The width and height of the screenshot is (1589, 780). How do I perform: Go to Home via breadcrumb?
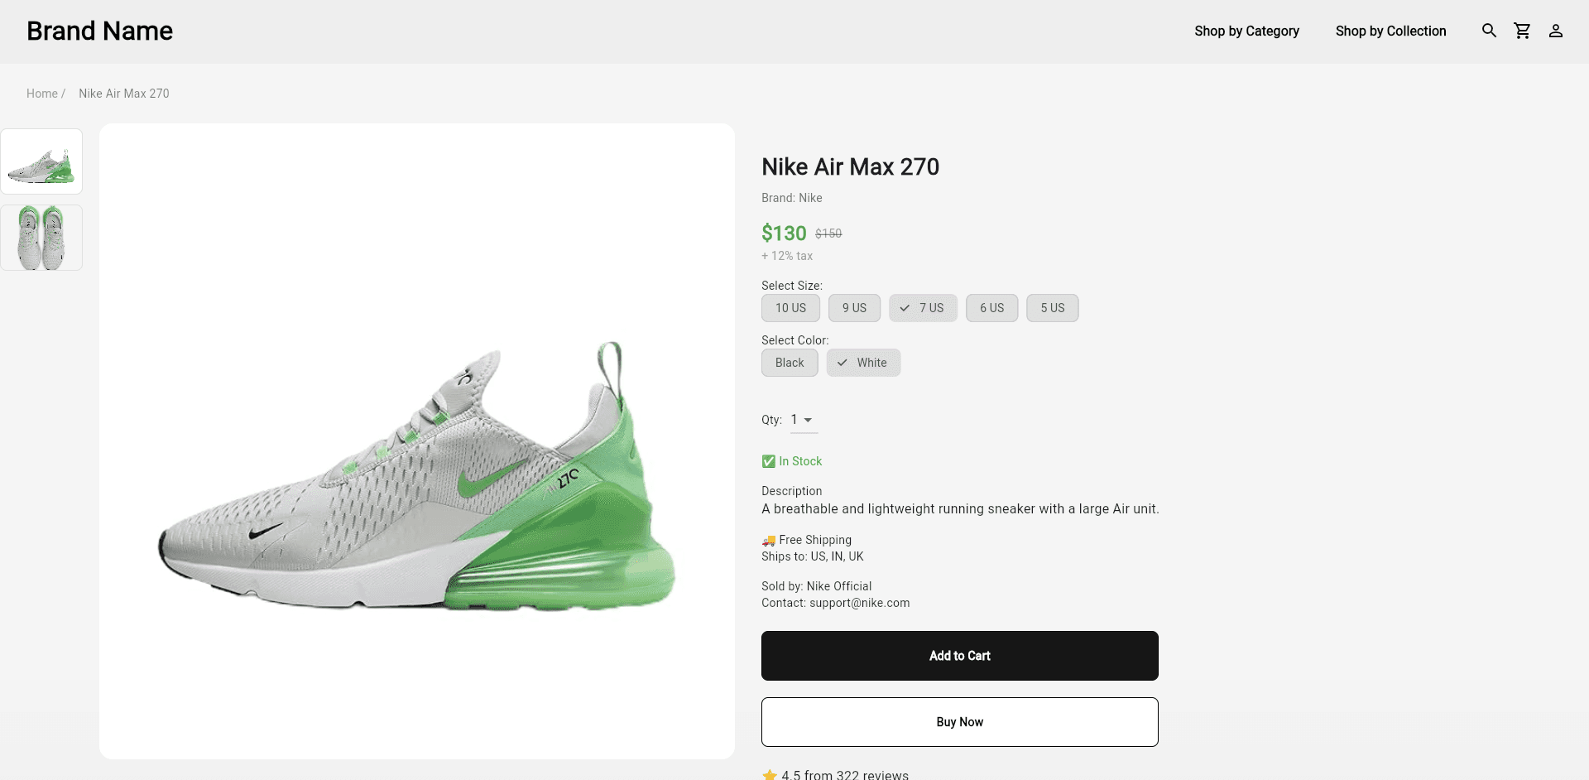click(42, 94)
